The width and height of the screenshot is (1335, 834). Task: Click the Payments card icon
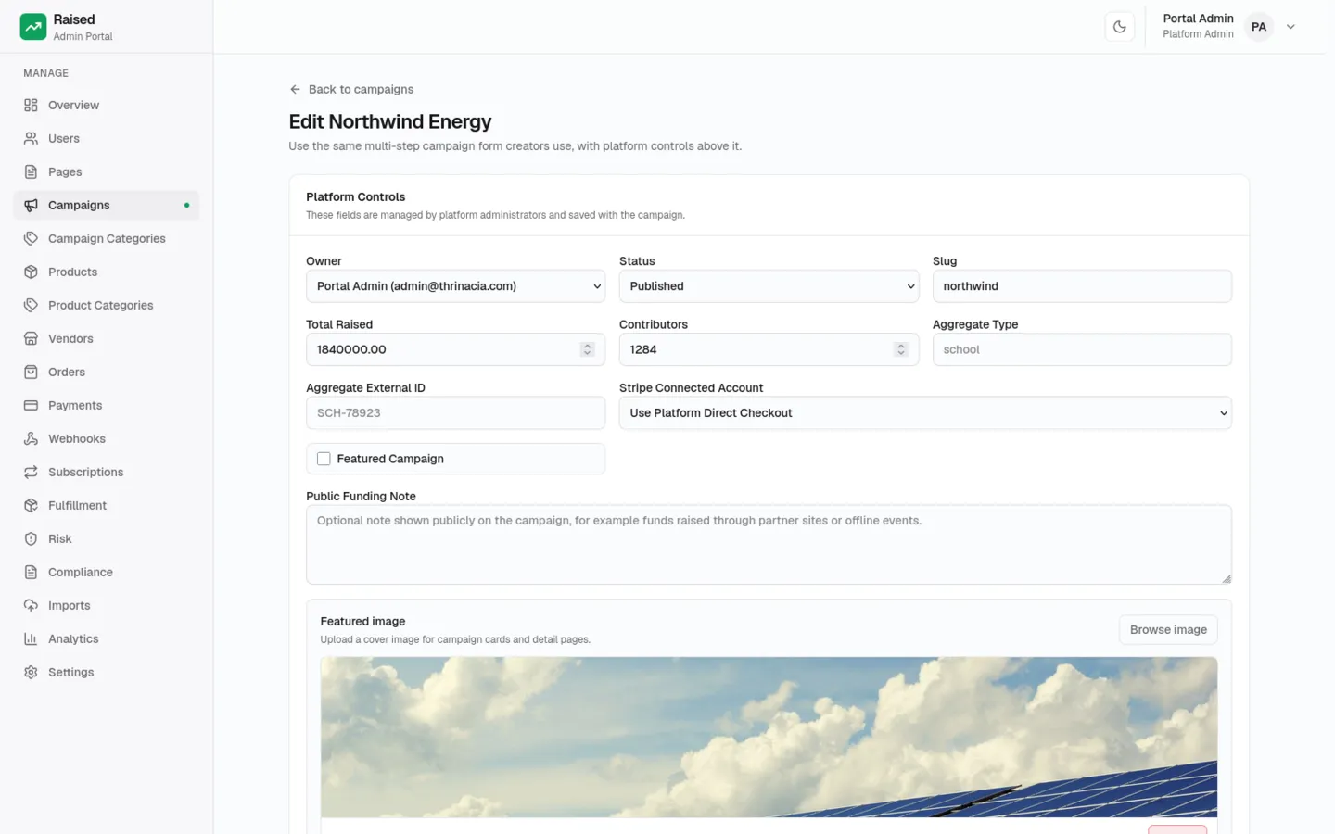[x=31, y=405]
